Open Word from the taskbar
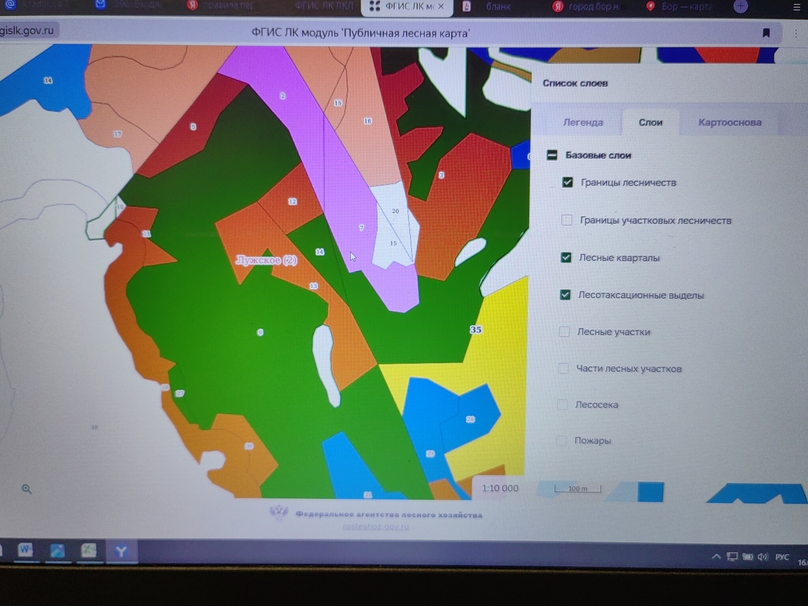This screenshot has height=606, width=808. pos(25,550)
